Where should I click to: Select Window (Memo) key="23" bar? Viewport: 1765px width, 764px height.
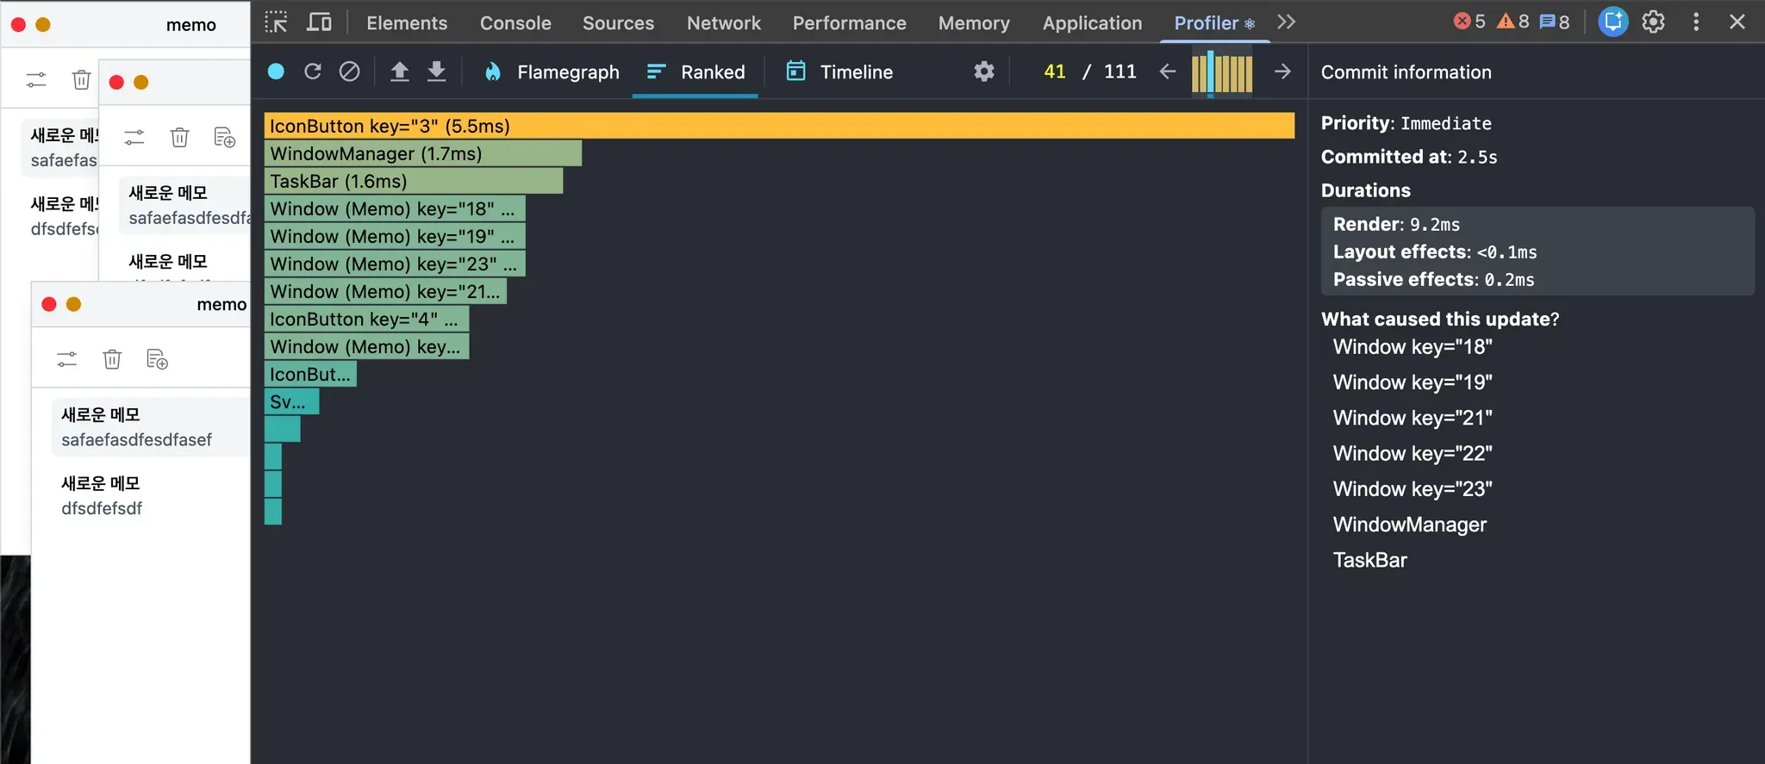(x=395, y=264)
